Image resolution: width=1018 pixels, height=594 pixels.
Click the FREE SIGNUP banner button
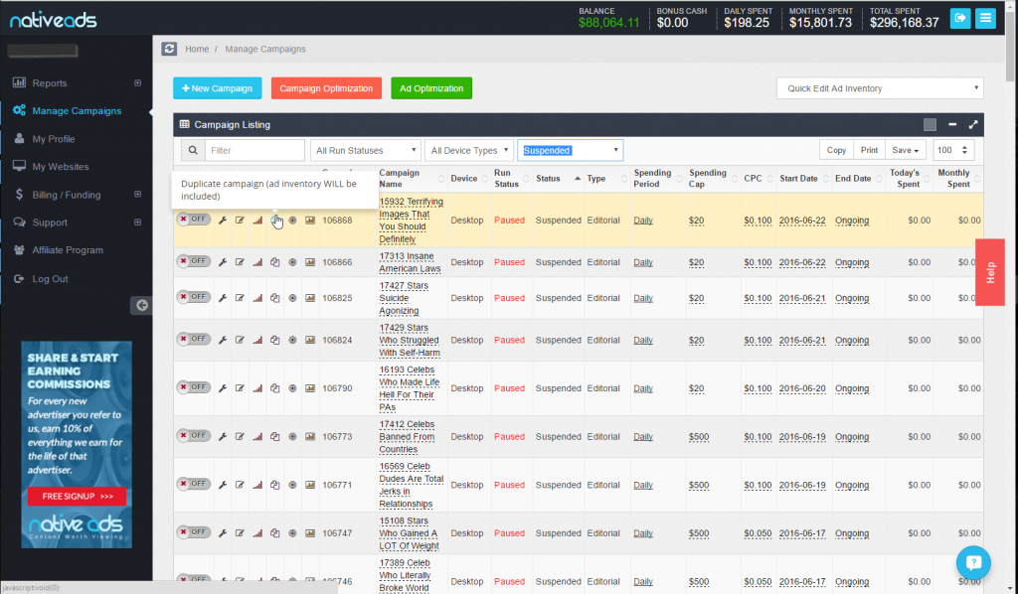click(77, 496)
